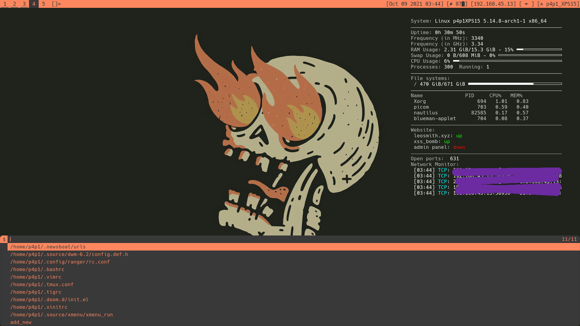Click "add_new" at the bottom of the list
This screenshot has height=326, width=580.
[21, 322]
